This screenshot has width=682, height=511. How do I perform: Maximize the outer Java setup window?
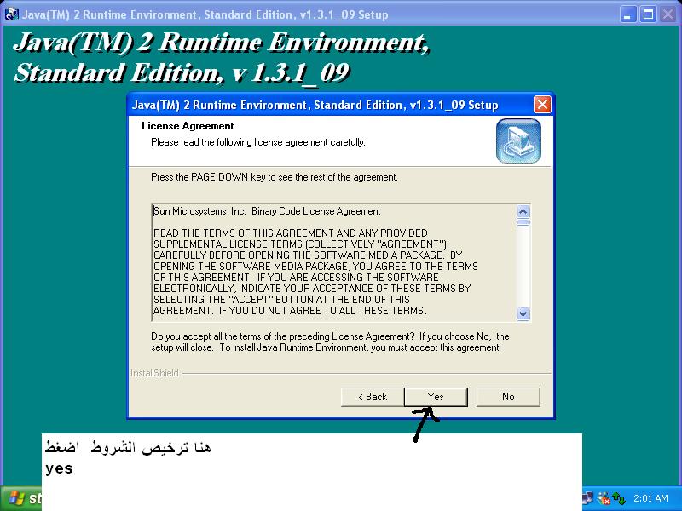click(648, 14)
